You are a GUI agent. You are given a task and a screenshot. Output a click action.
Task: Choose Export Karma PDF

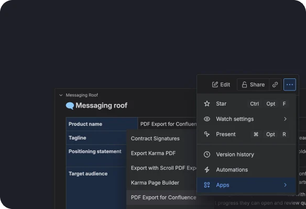click(153, 153)
